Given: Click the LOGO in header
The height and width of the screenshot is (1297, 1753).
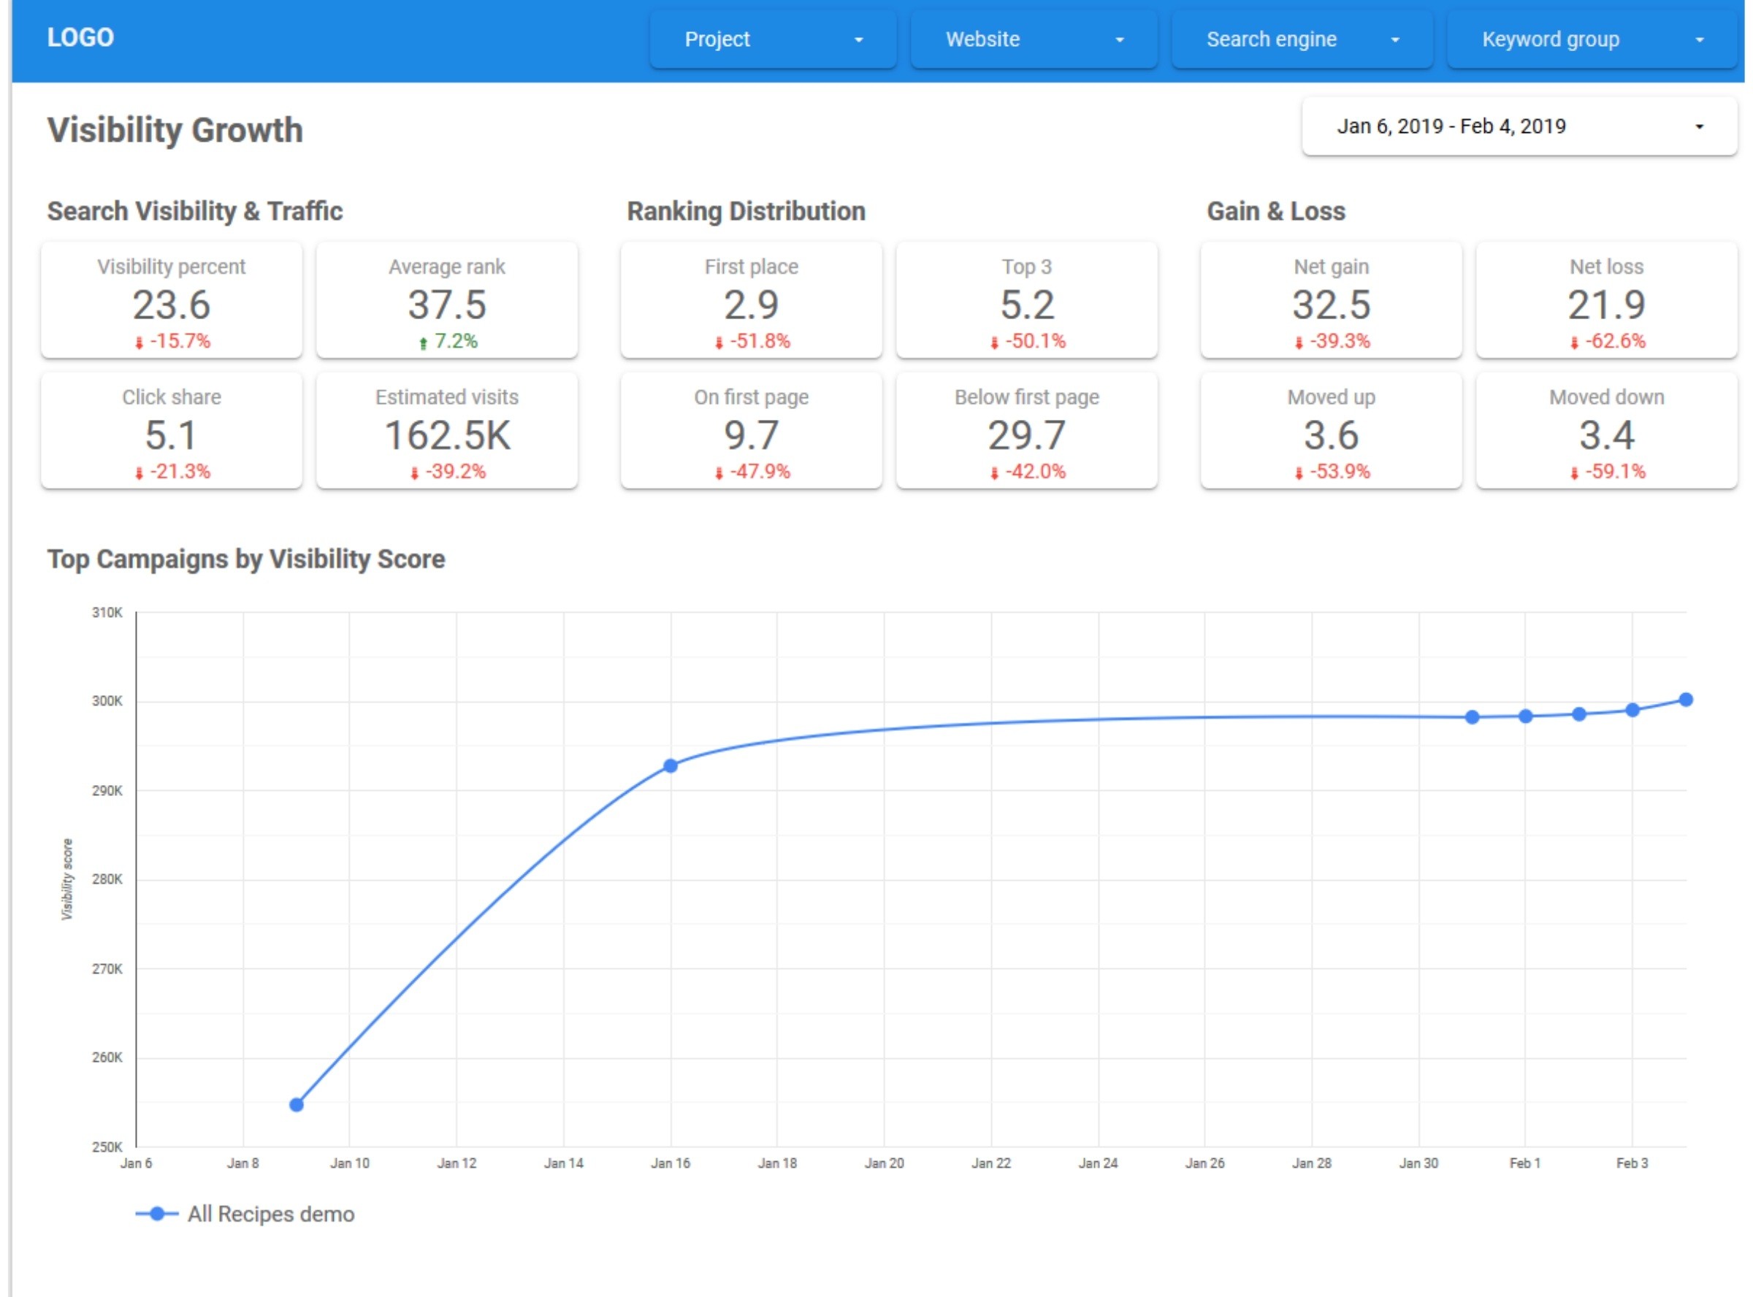Looking at the screenshot, I should tap(80, 38).
